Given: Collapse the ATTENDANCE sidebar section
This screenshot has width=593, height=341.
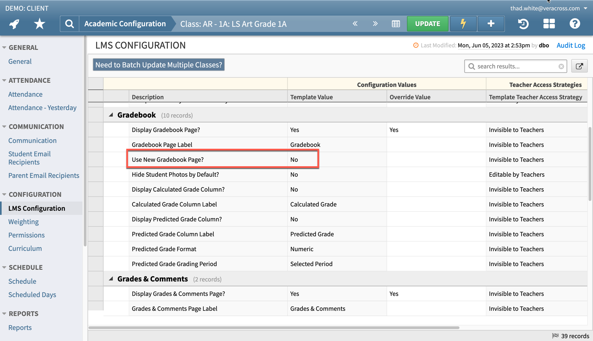Looking at the screenshot, I should [x=4, y=81].
